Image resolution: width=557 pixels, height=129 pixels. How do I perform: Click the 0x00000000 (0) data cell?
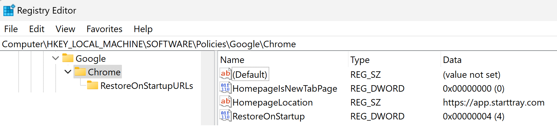tap(474, 89)
